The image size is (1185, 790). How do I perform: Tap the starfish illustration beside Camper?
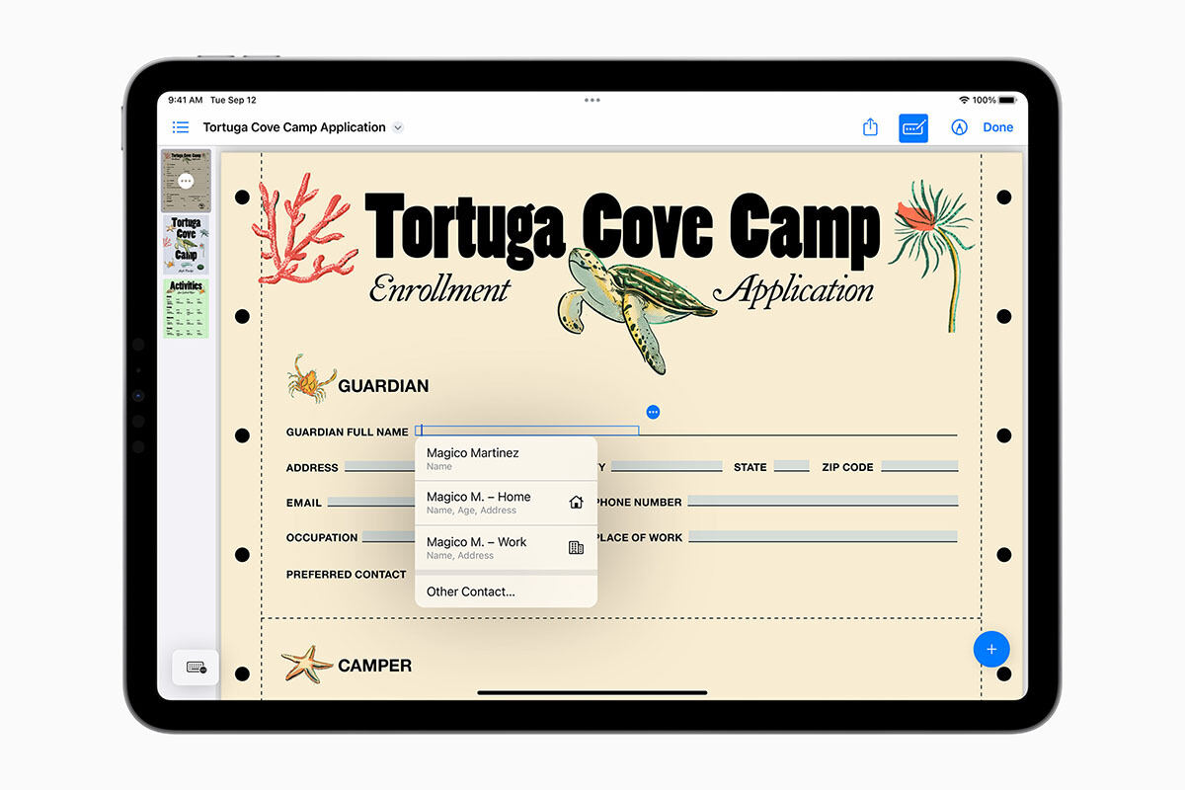pos(306,665)
